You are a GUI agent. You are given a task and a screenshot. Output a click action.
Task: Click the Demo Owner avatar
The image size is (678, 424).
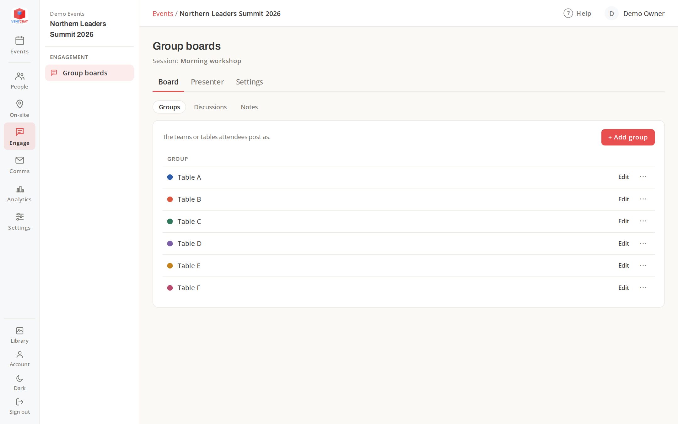(x=611, y=14)
